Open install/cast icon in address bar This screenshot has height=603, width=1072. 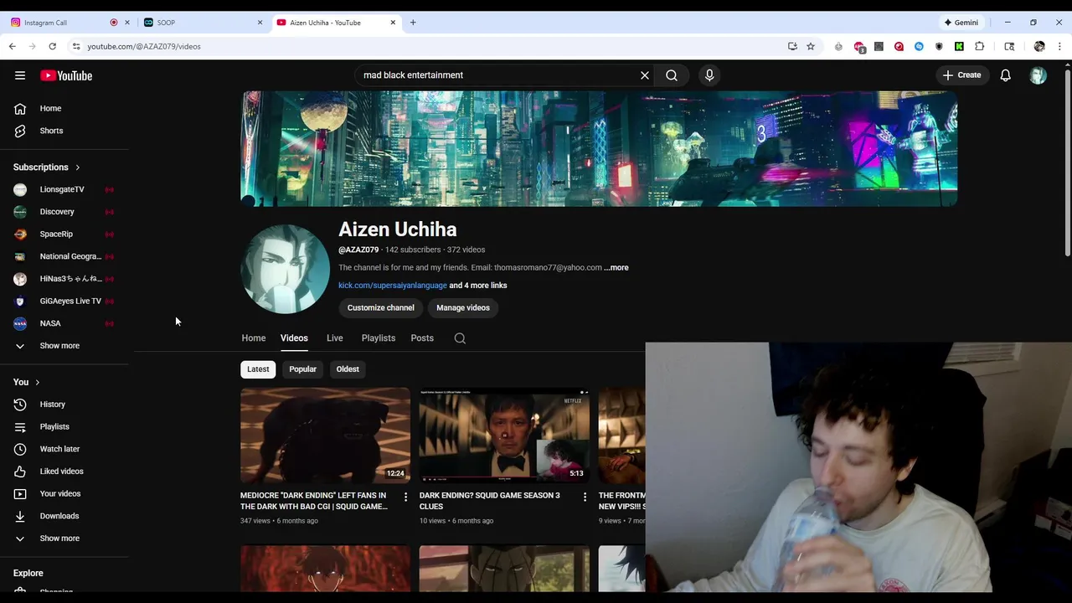pyautogui.click(x=792, y=46)
